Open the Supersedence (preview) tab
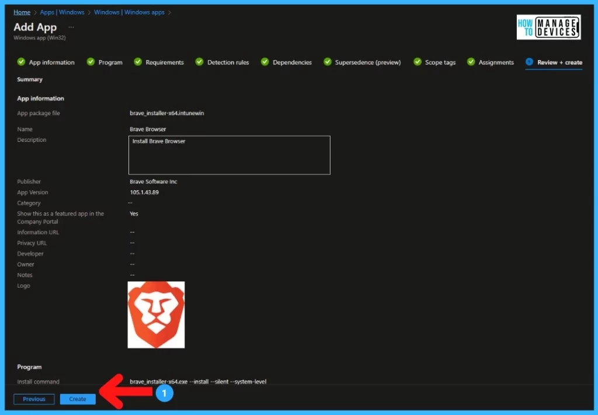This screenshot has height=415, width=598. pos(368,62)
